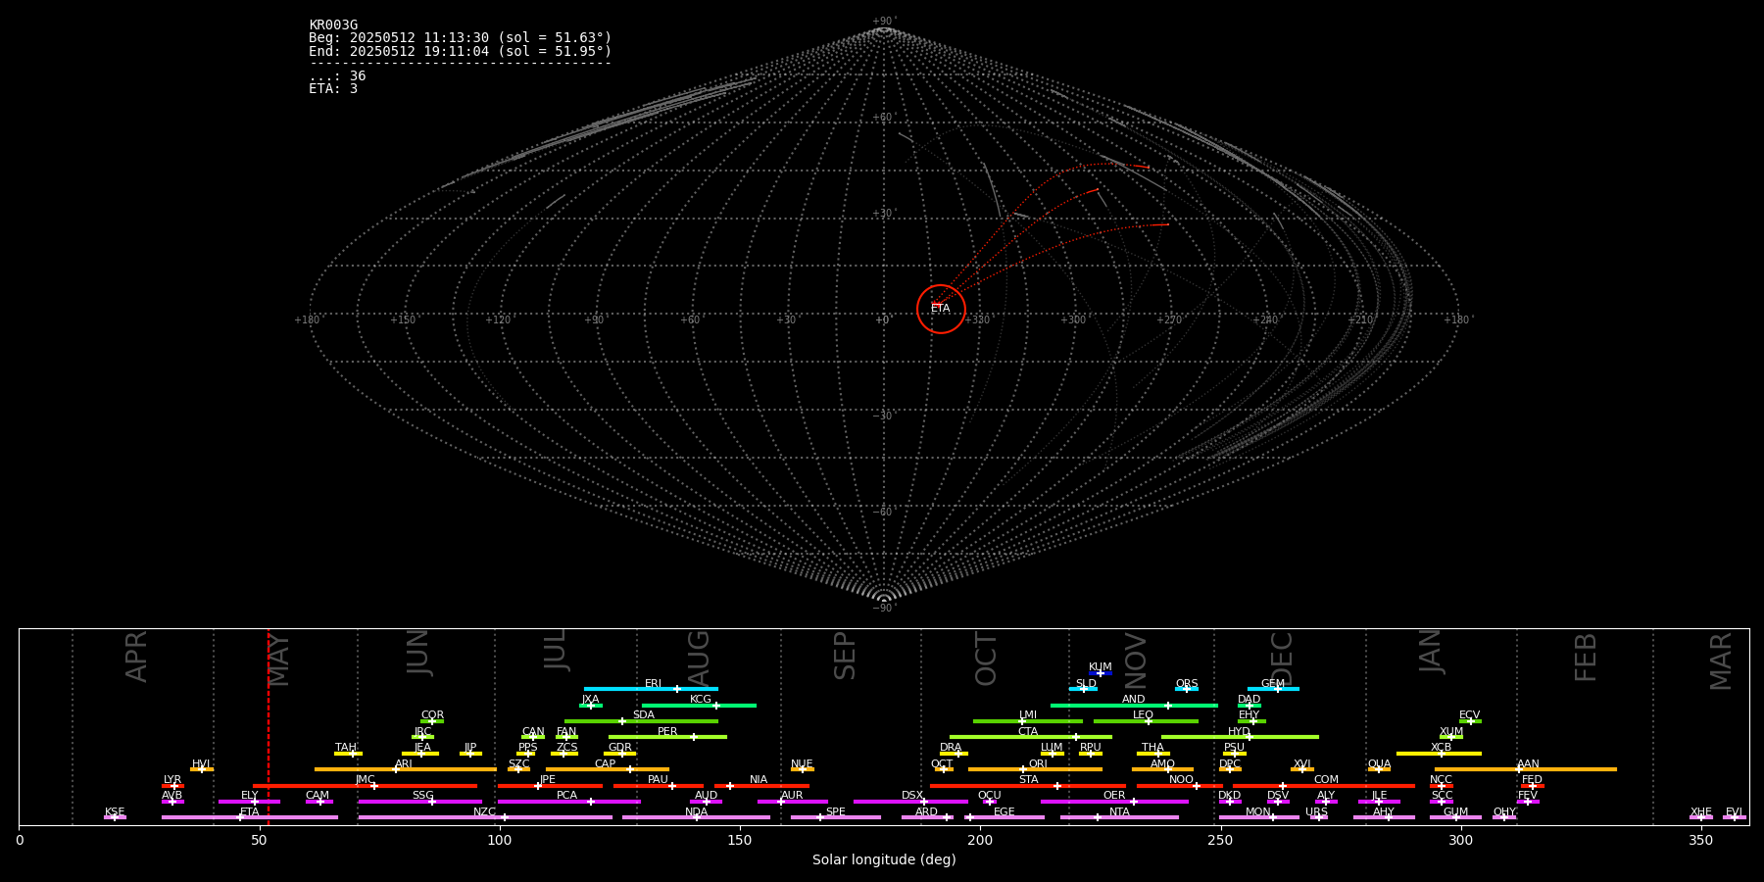This screenshot has height=882, width=1764.
Task: Select the ELY shower label
Action: 250,796
